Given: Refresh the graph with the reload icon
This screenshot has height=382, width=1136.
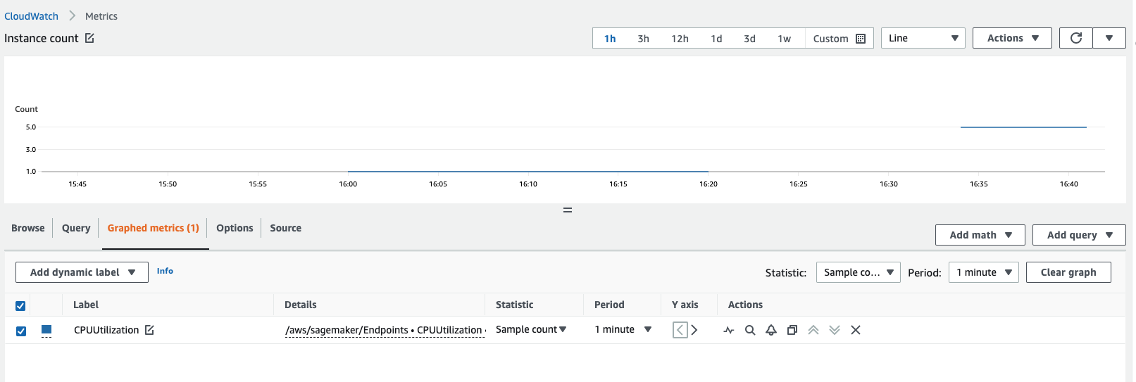Looking at the screenshot, I should (x=1075, y=38).
